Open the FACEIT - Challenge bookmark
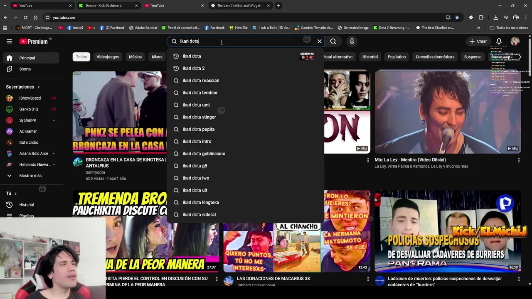The image size is (532, 299). [x=34, y=28]
